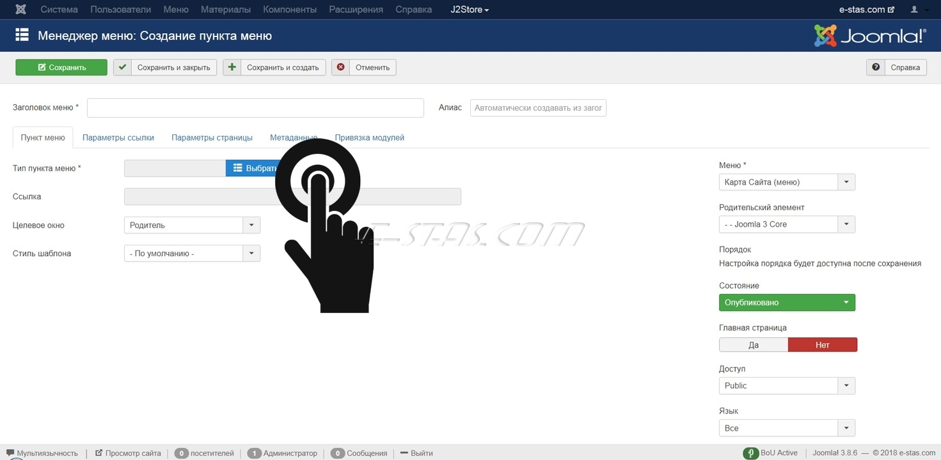Click the green Save button icon
This screenshot has width=941, height=460.
[x=42, y=67]
